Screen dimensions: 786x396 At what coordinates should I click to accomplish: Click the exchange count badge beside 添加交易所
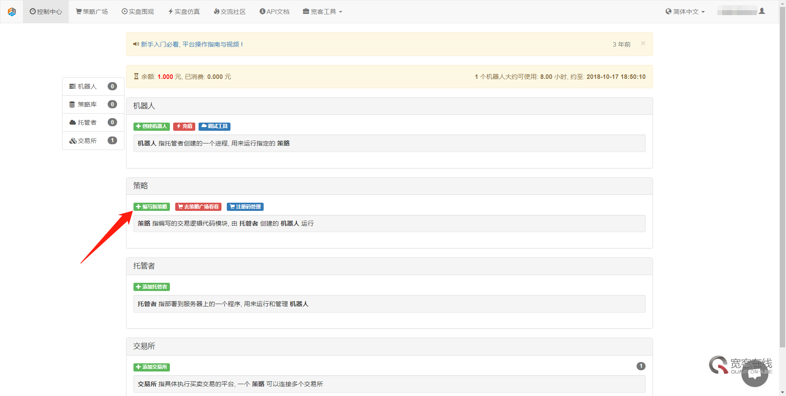coord(641,366)
